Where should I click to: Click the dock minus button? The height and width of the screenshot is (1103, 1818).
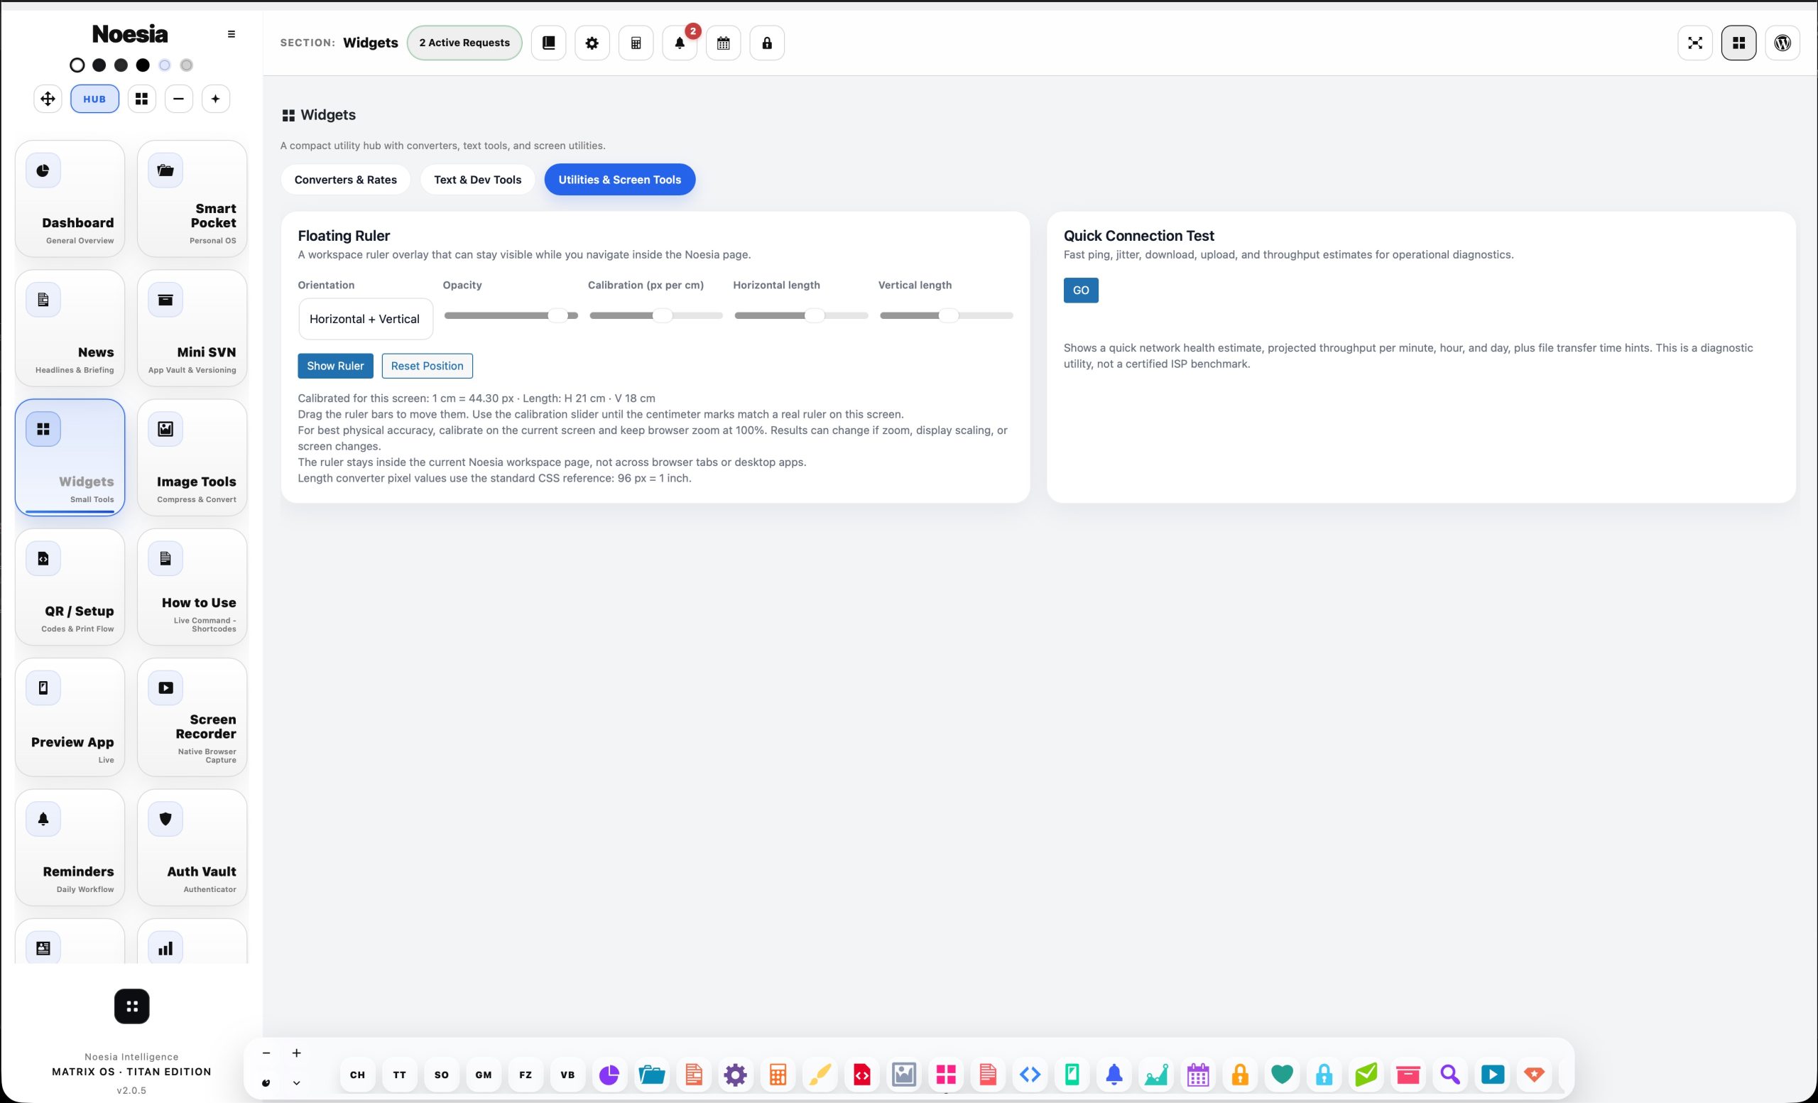(x=266, y=1053)
